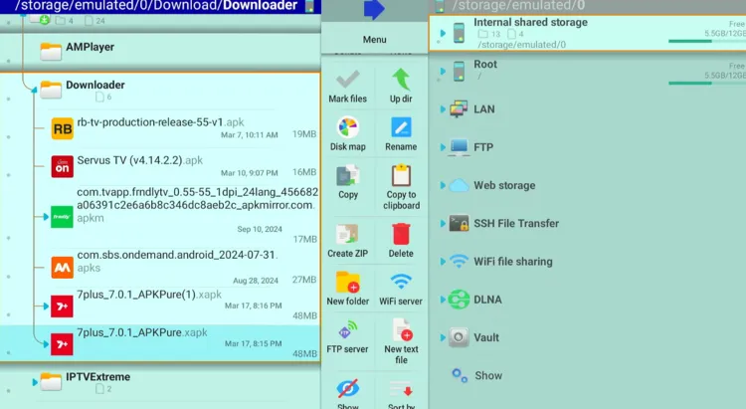Click the 7plus_7.0.1_APKPure(1) red icon
This screenshot has width=746, height=409.
[x=63, y=307]
